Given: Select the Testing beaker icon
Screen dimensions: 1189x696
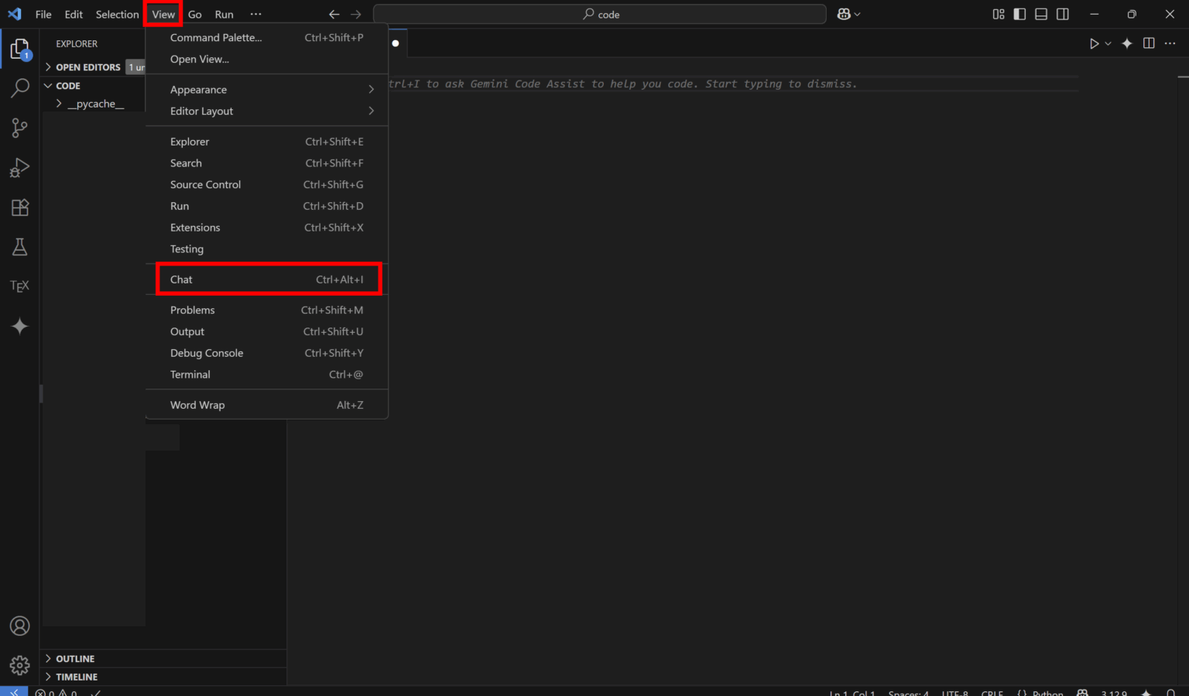Looking at the screenshot, I should 19,246.
